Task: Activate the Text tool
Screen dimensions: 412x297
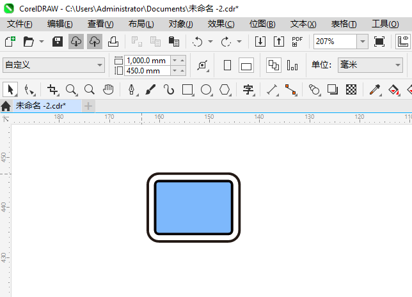Action: point(249,89)
